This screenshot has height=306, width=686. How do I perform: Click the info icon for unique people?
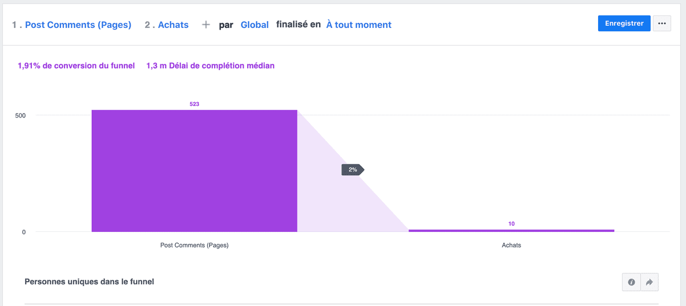pos(631,282)
